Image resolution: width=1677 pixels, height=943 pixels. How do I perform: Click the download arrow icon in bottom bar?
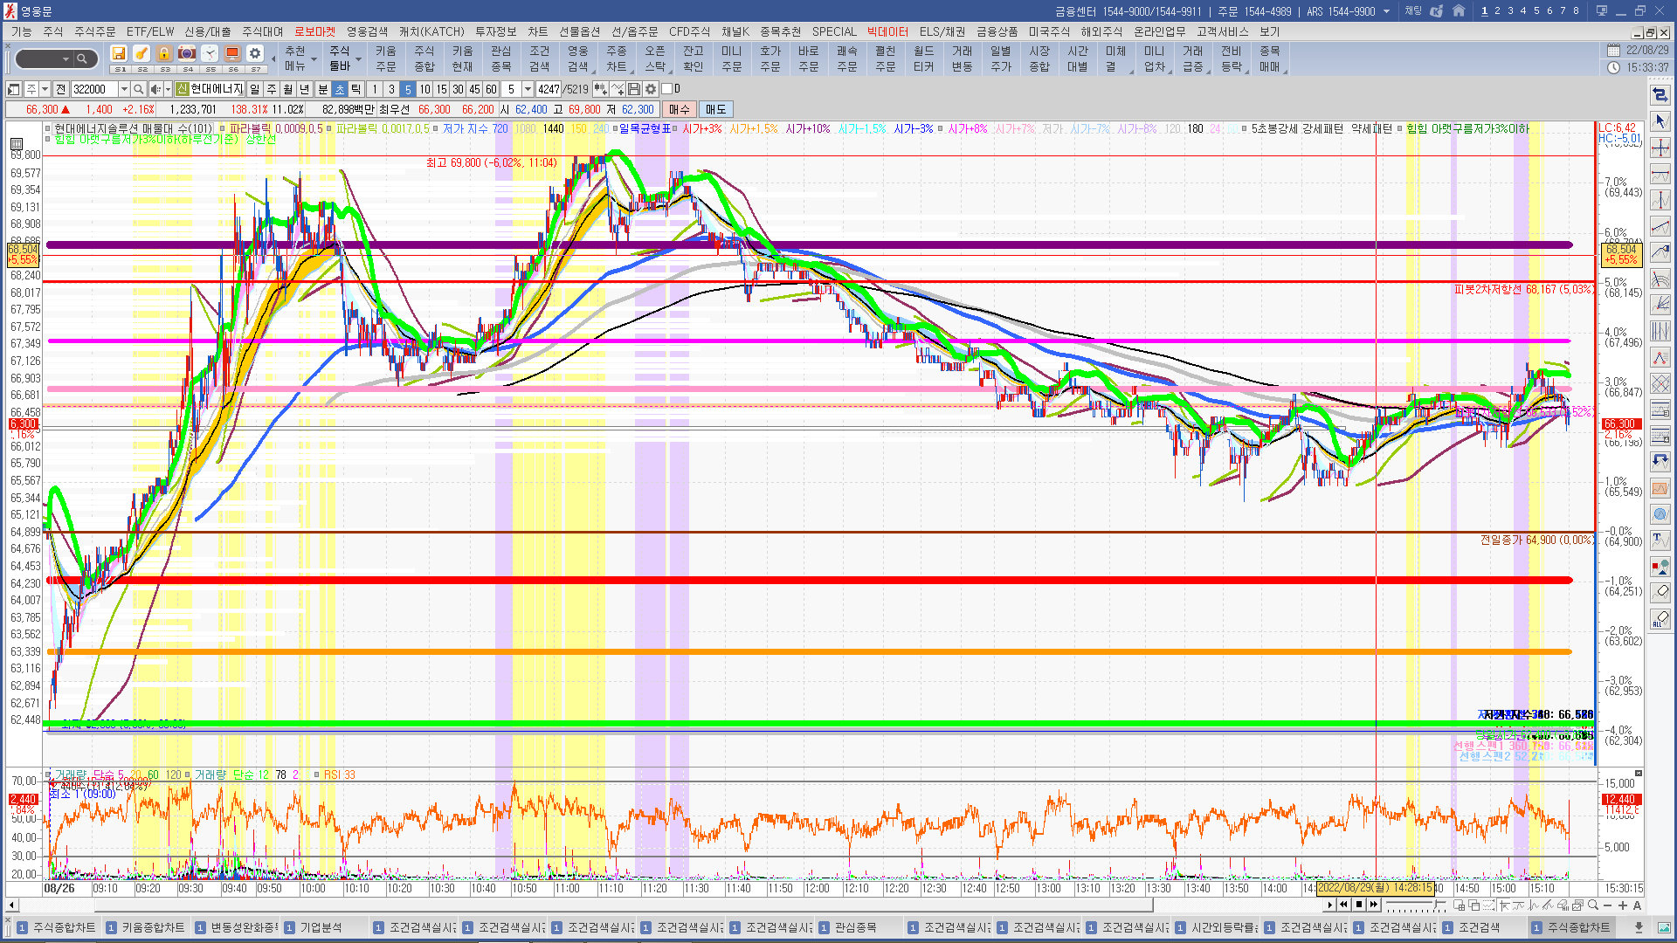pos(1639,927)
